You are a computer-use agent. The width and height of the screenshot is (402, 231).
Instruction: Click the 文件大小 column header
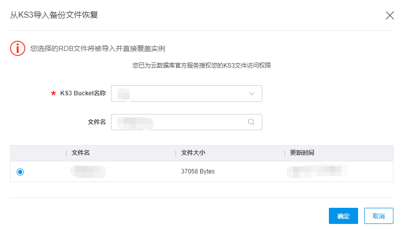pos(193,153)
